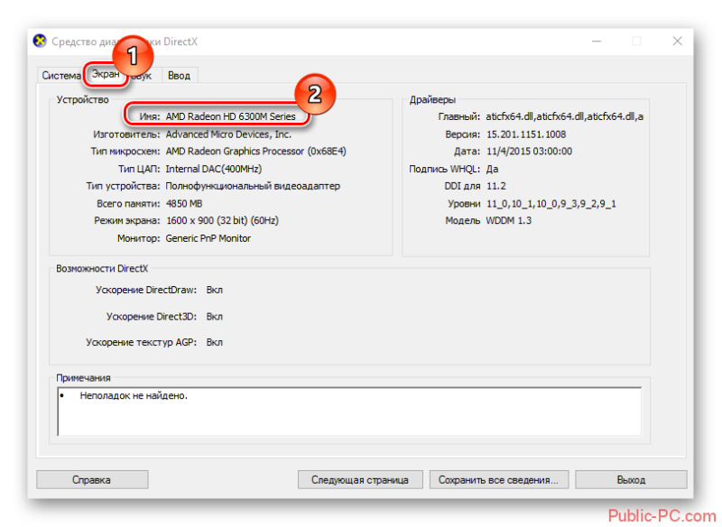722x527 pixels.
Task: Switch to the Система tab
Action: click(x=60, y=76)
